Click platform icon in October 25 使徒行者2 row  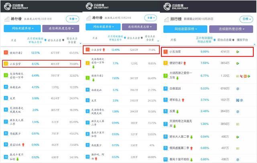pyautogui.click(x=237, y=63)
